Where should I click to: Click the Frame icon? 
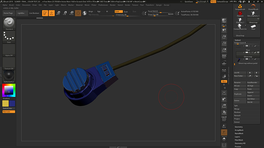coord(224,93)
